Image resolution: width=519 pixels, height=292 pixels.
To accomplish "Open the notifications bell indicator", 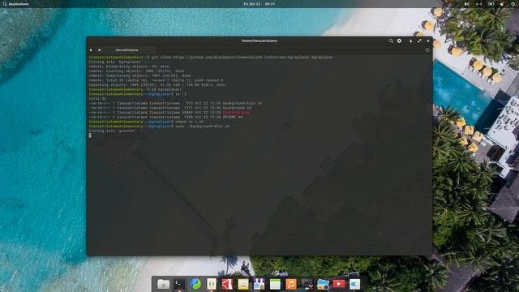I will [x=502, y=4].
